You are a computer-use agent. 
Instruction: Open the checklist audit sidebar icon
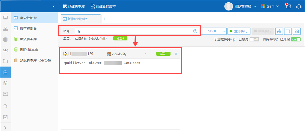[5, 117]
